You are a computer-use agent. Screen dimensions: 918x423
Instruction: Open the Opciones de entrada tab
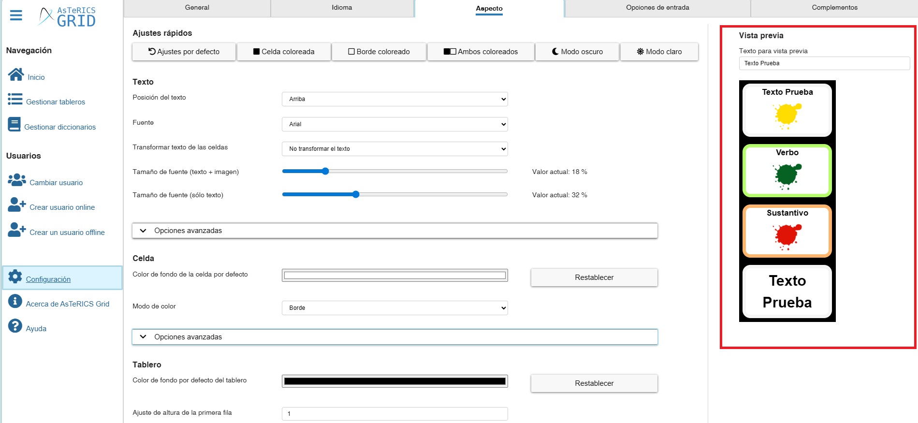[x=657, y=8]
